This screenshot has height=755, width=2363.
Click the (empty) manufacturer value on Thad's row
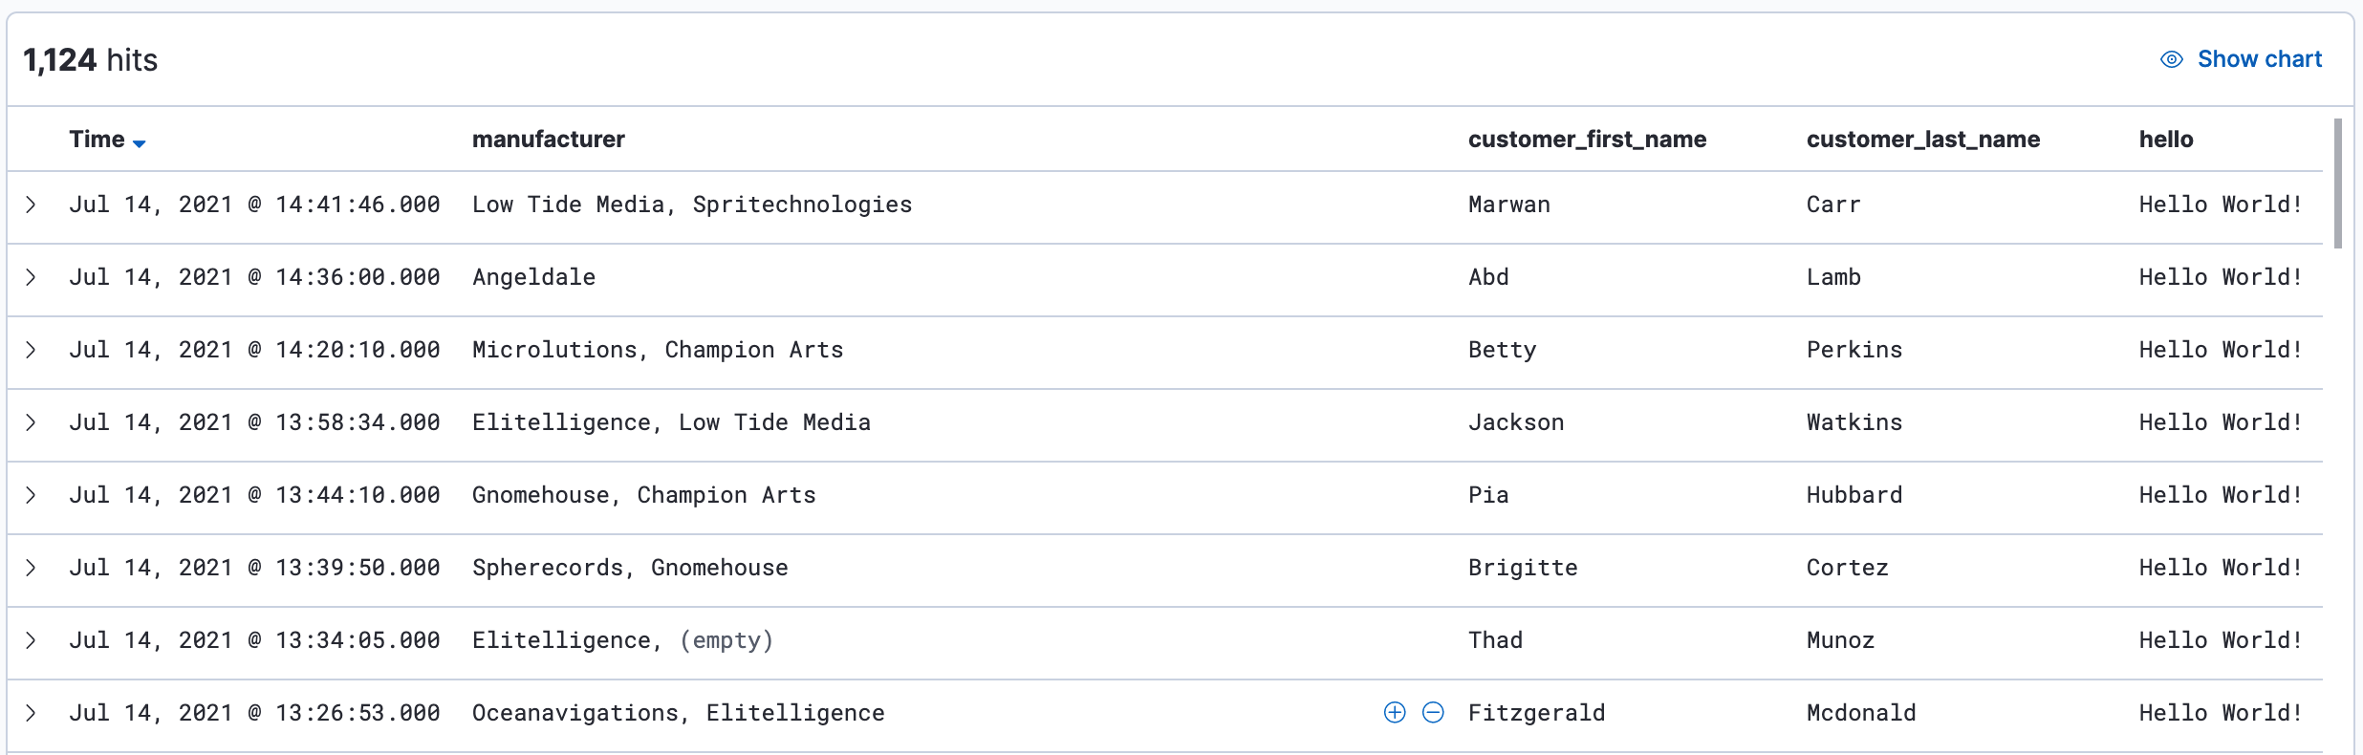click(727, 639)
